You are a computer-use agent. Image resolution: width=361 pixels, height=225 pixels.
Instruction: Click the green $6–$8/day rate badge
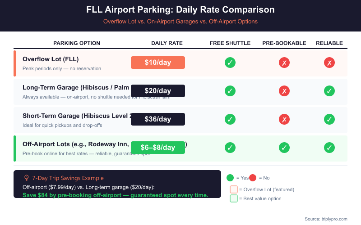[158, 148]
